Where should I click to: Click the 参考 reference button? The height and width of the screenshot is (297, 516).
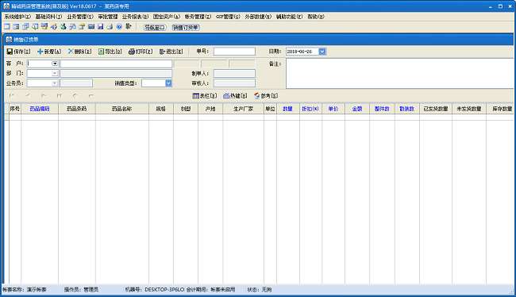tap(266, 95)
